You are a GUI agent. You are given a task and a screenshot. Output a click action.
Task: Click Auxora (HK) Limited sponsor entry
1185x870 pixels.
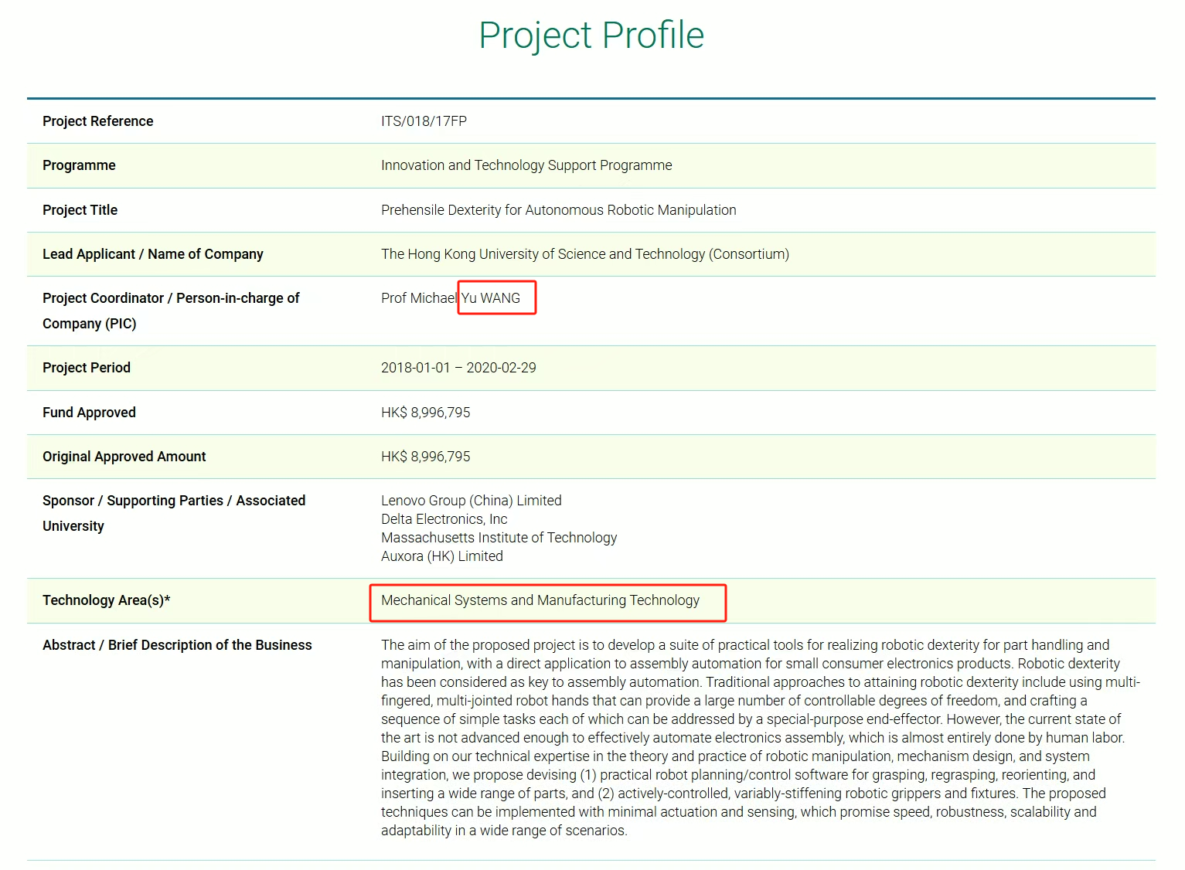441,556
